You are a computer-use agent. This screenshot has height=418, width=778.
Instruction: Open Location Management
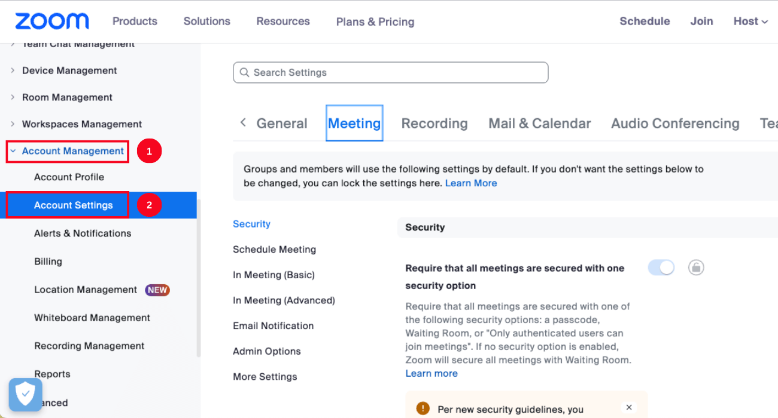click(x=86, y=290)
